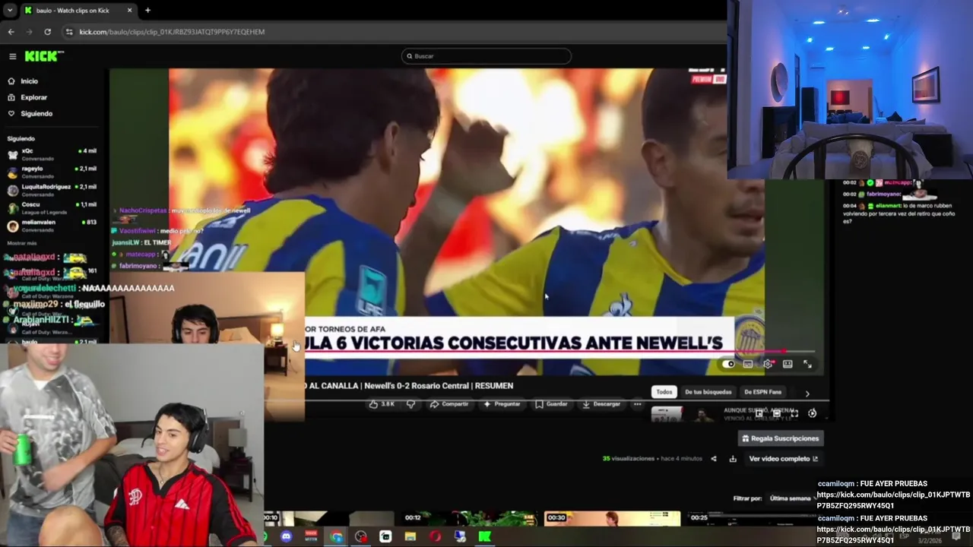Select the 'De tus búsquedas' filter chip
This screenshot has height=547, width=973.
(x=708, y=392)
